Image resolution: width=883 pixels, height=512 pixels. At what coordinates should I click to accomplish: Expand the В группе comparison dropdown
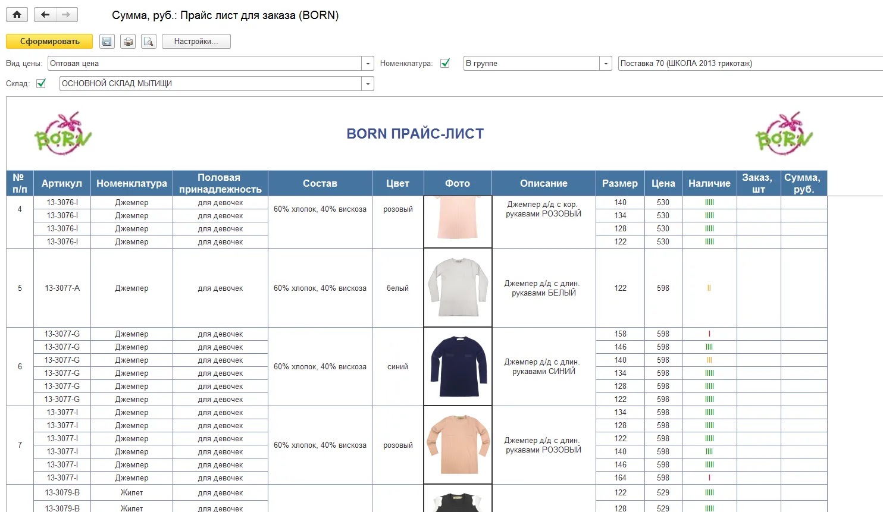(606, 64)
